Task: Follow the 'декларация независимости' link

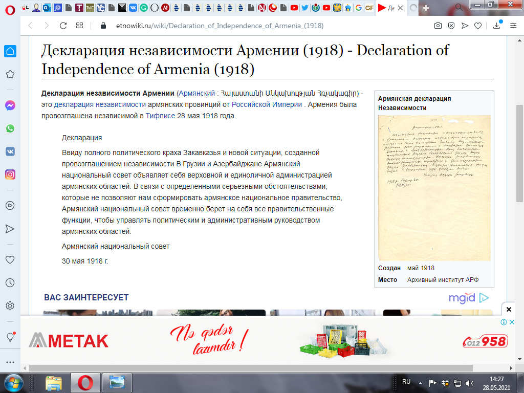Action: [100, 104]
